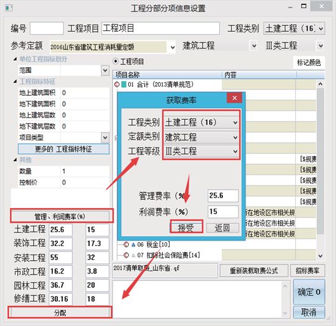The image size is (336, 326).
Task: Click the 管理费率 input field showing 25.6
Action: pyautogui.click(x=223, y=195)
